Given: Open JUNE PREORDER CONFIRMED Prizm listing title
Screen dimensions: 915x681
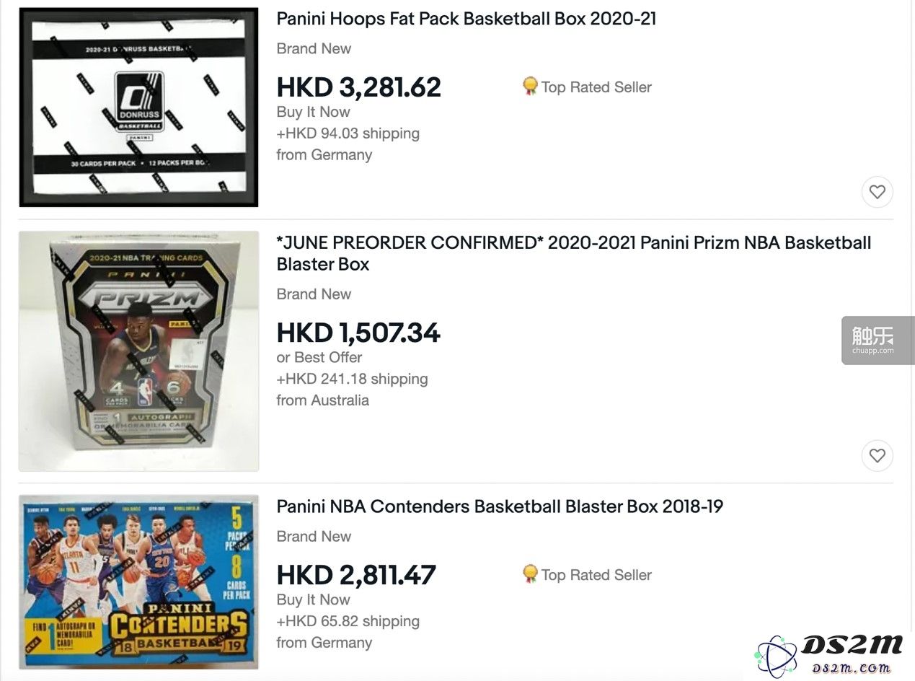Looking at the screenshot, I should coord(574,253).
